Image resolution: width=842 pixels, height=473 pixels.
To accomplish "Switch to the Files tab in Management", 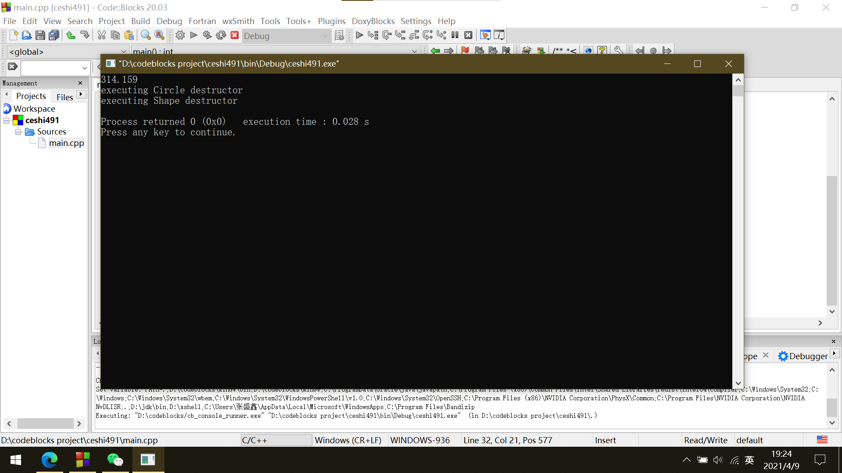I will click(64, 97).
